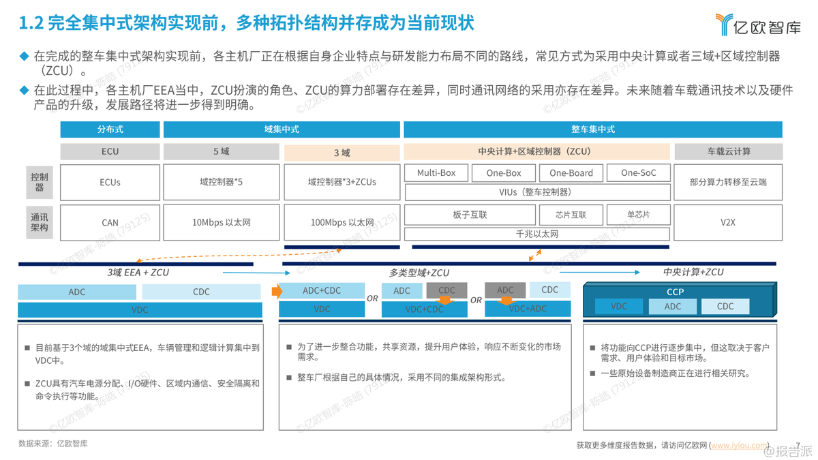Select the 整车集中式 header tab
This screenshot has width=818, height=460.
pyautogui.click(x=592, y=129)
